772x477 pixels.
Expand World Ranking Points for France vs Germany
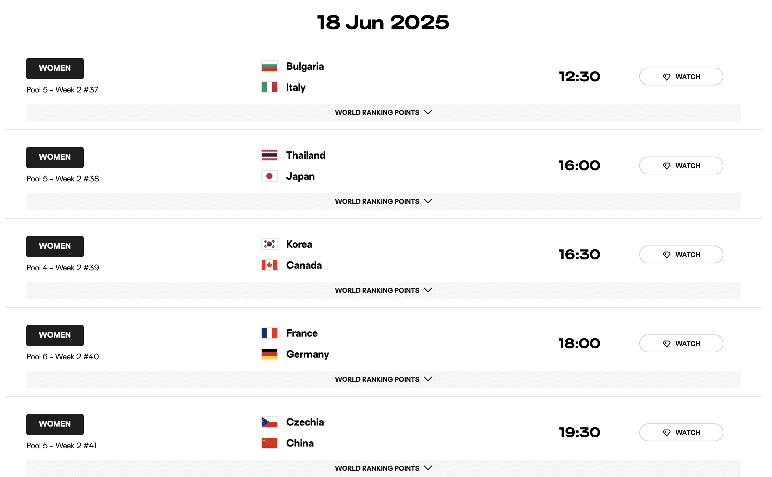click(383, 379)
